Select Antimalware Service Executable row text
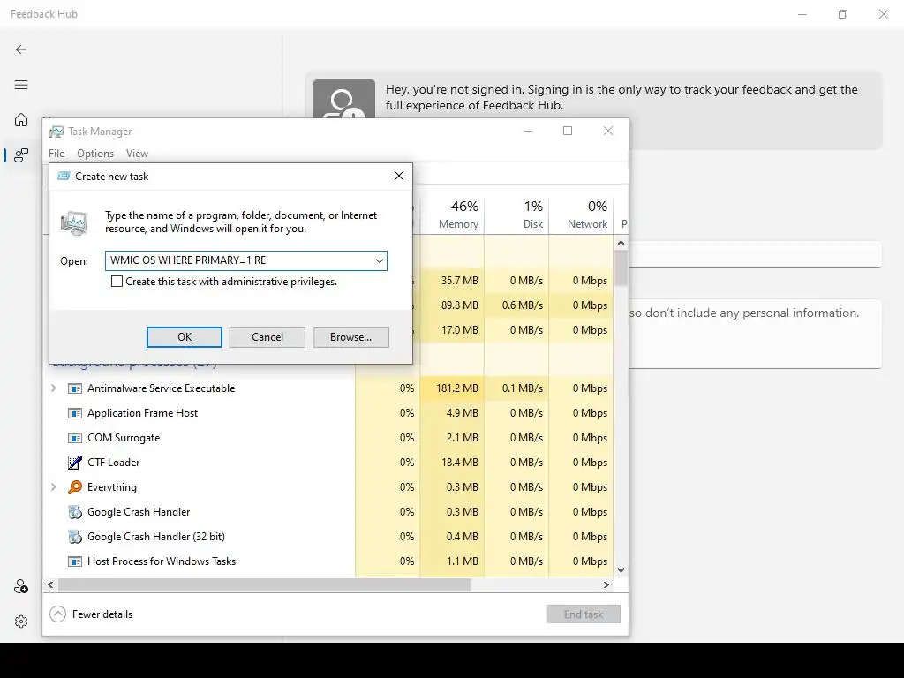The height and width of the screenshot is (678, 904). (162, 388)
